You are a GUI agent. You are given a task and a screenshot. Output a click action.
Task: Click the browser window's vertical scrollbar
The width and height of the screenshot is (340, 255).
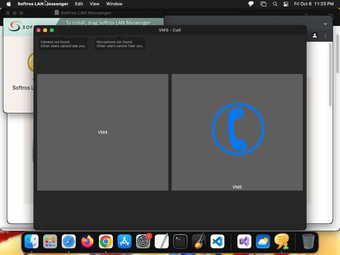click(x=330, y=74)
